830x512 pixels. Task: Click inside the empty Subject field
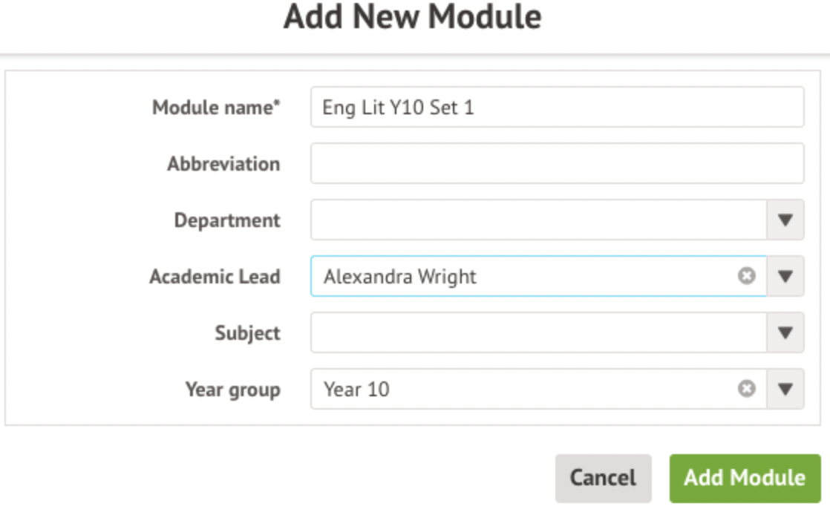[x=538, y=332]
